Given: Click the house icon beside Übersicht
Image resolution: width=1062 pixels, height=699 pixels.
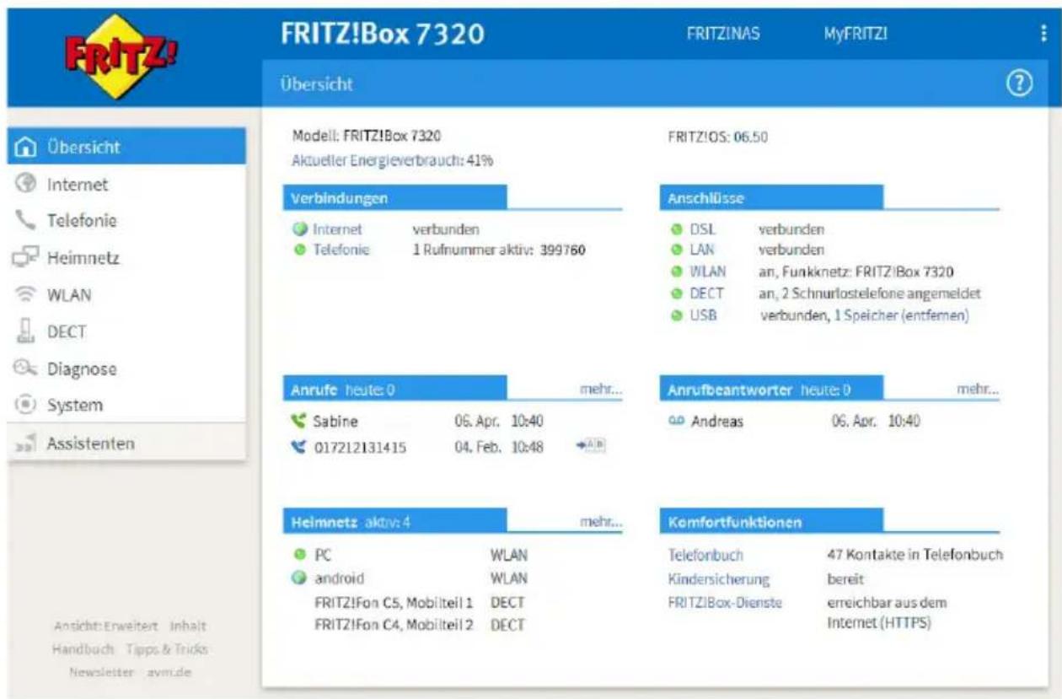Looking at the screenshot, I should coord(26,147).
